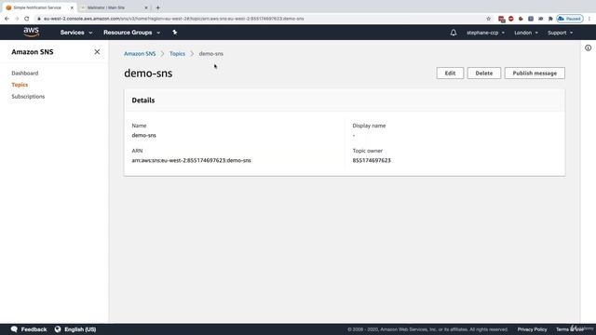This screenshot has height=335, width=596.
Task: Open the Privacy Policy link
Action: (x=532, y=329)
